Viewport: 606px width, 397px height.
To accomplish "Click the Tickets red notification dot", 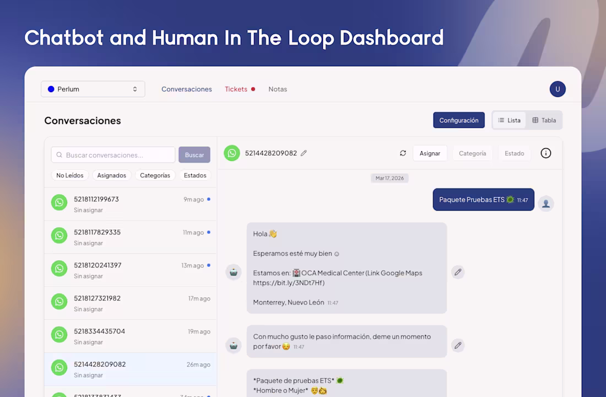I will (253, 89).
